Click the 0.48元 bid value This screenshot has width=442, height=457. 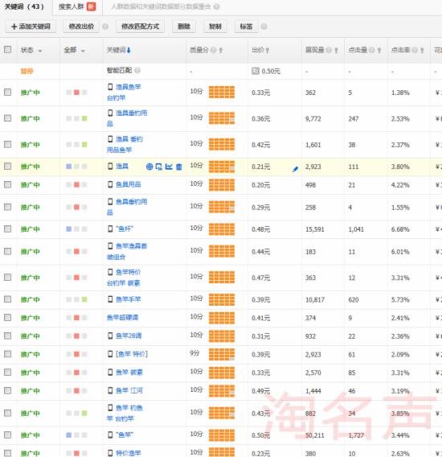(x=261, y=229)
